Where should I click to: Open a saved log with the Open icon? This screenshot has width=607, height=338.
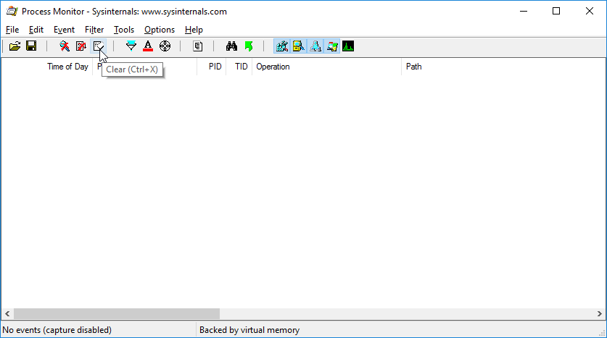(15, 46)
